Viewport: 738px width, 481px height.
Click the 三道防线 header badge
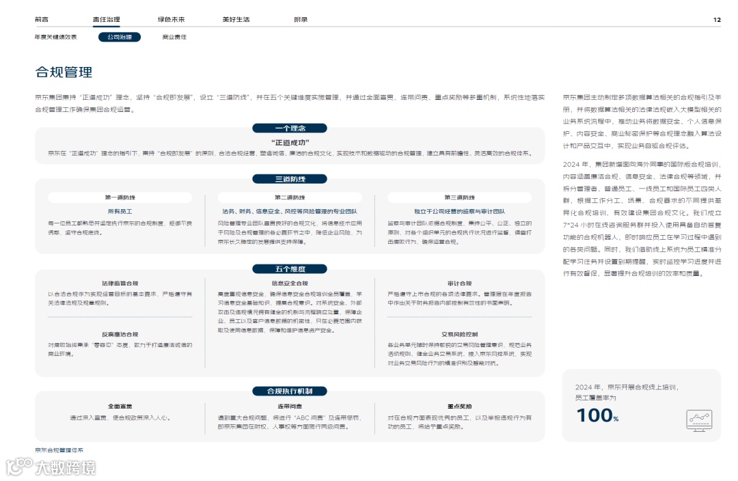290,179
